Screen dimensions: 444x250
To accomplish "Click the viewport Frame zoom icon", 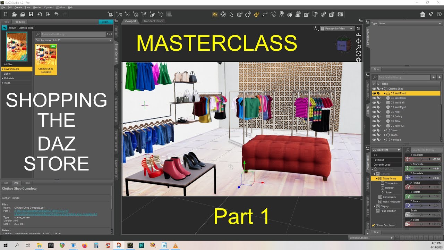I will (358, 53).
